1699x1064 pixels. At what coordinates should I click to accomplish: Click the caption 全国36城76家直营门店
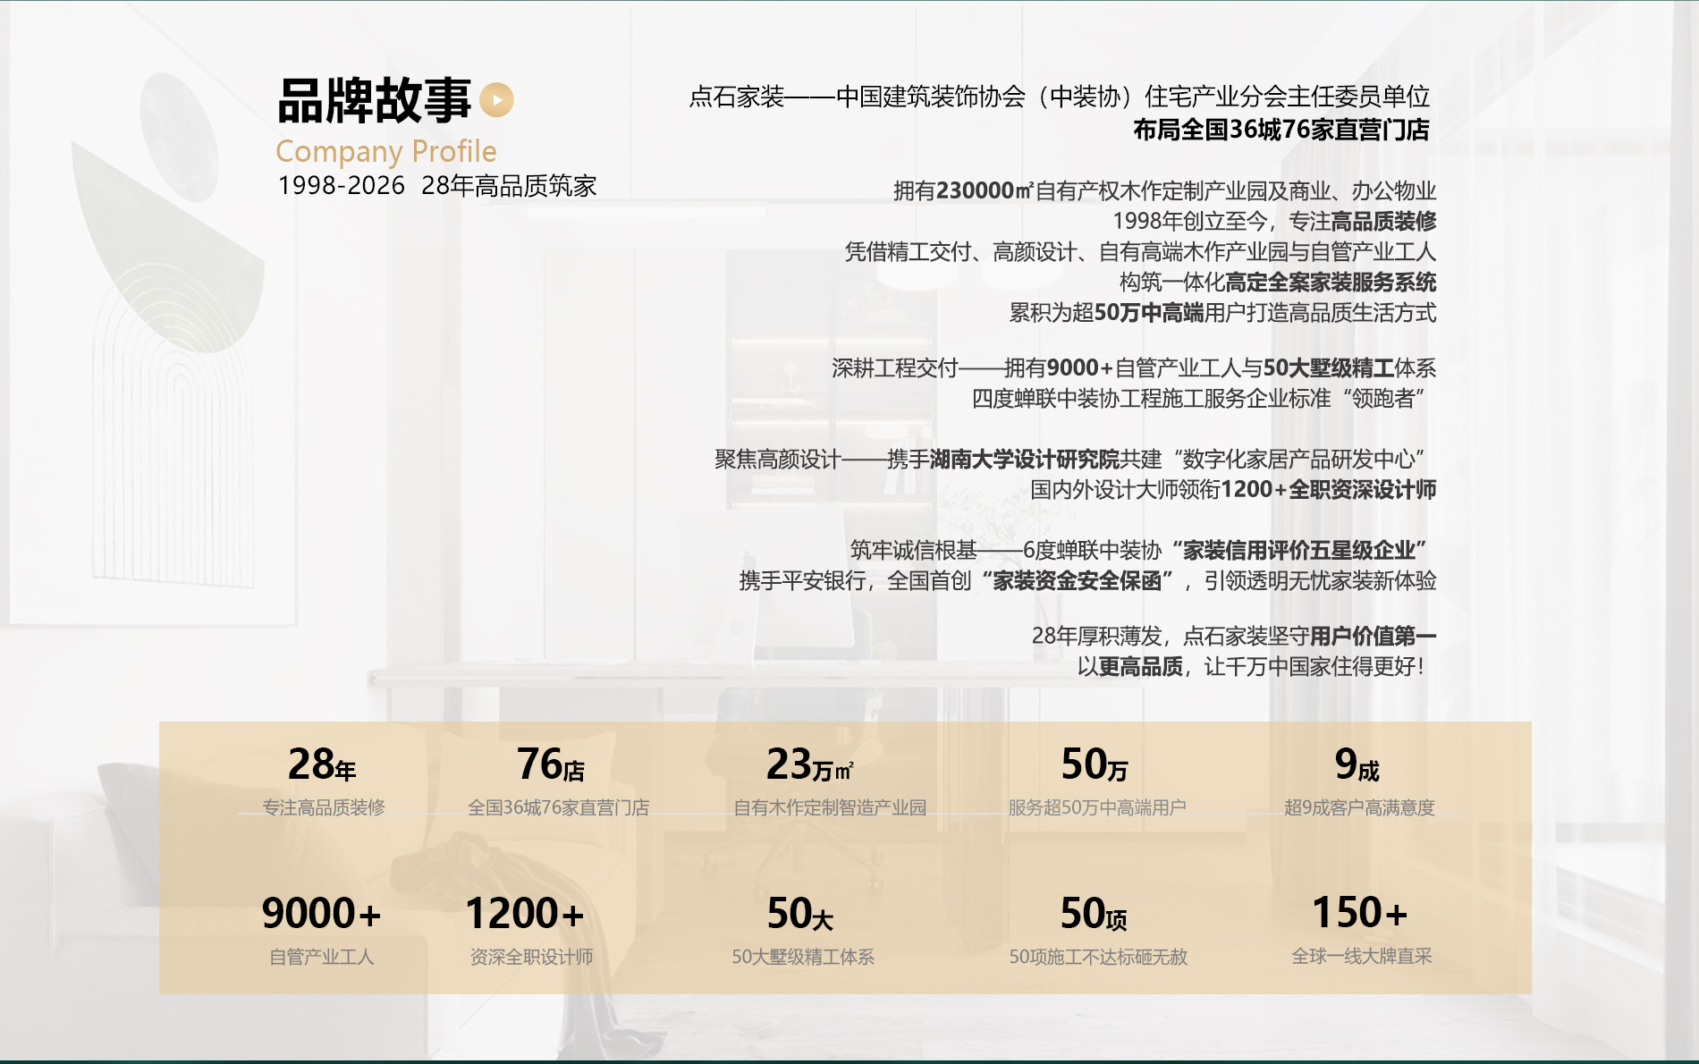558,807
